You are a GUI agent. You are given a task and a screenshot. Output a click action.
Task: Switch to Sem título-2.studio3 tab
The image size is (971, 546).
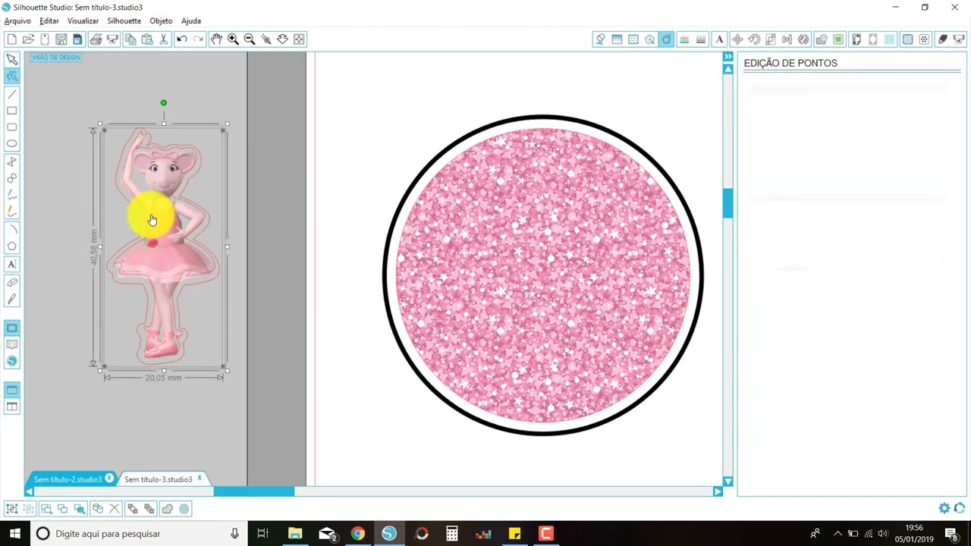(x=68, y=479)
